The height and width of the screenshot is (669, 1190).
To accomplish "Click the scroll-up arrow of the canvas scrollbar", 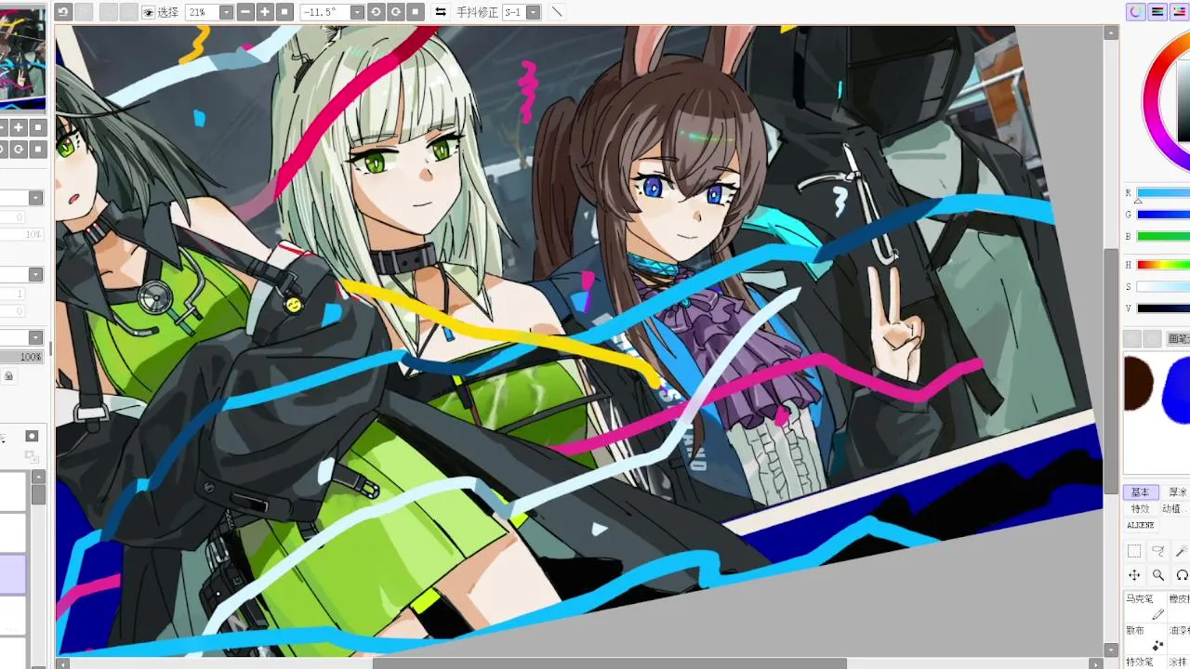I will pos(1111,33).
